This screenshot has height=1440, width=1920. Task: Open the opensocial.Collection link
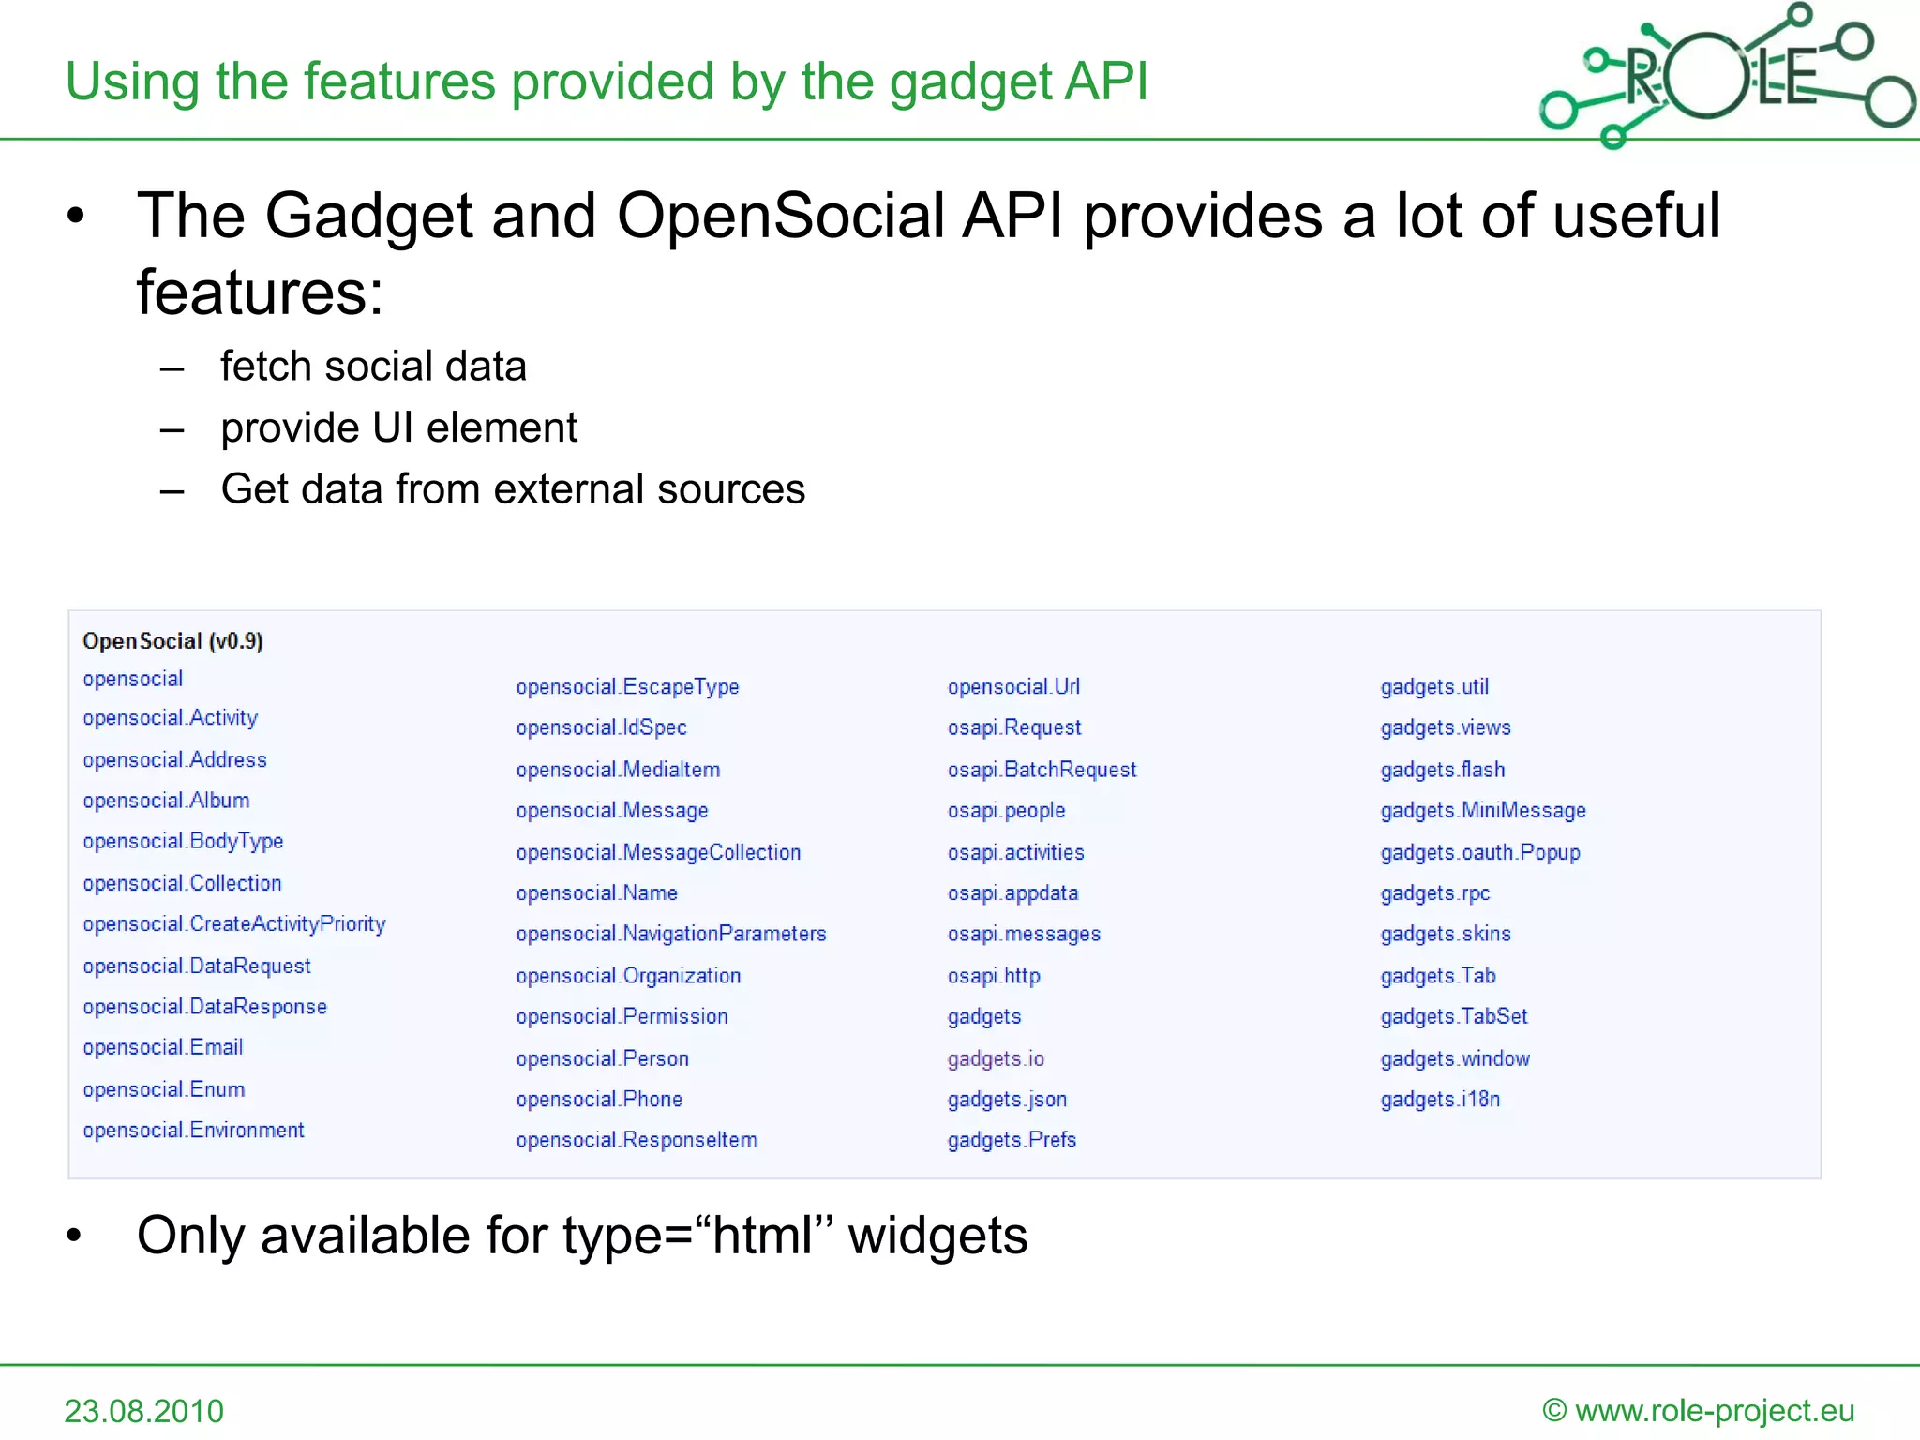coord(182,883)
